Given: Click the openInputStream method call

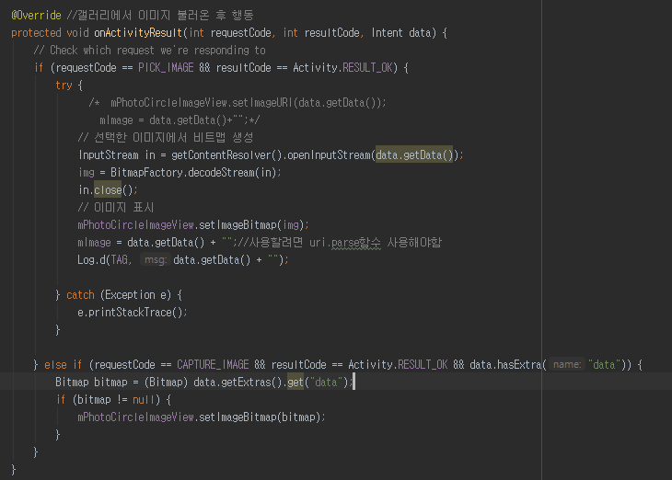Looking at the screenshot, I should (x=329, y=155).
